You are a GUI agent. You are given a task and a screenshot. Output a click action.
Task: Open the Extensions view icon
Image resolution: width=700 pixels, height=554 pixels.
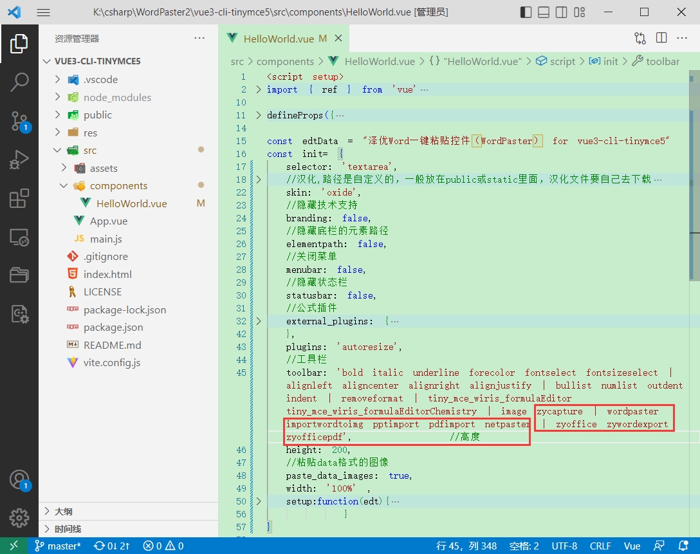19,199
